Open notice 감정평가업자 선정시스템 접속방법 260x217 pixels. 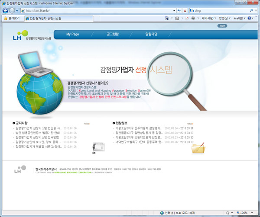(37, 137)
